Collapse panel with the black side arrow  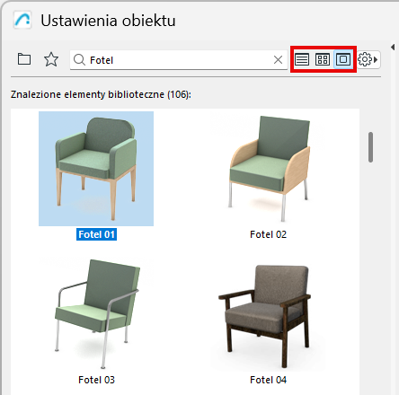393,47
